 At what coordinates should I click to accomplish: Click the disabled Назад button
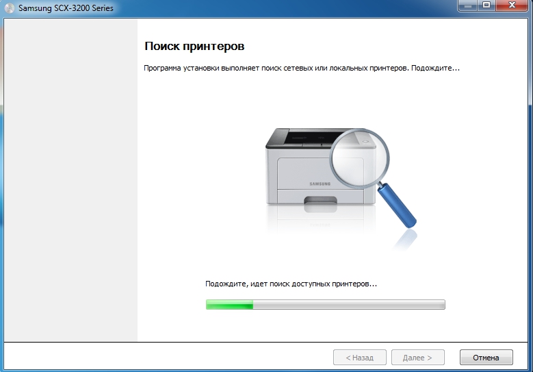[x=360, y=358]
